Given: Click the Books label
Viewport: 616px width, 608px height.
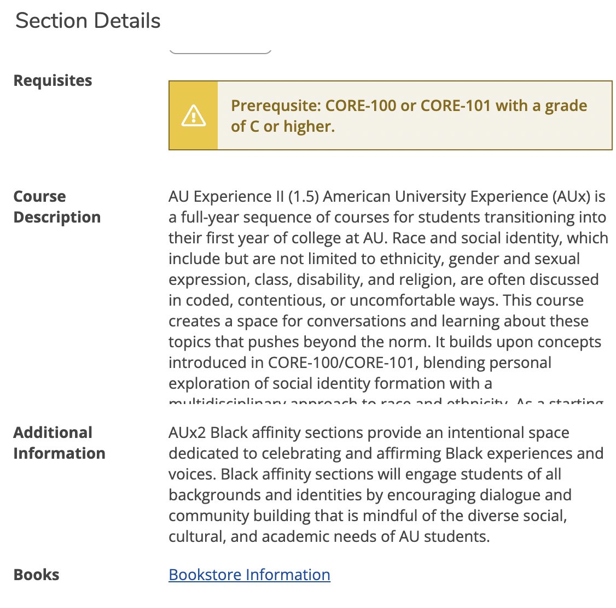Looking at the screenshot, I should (36, 575).
